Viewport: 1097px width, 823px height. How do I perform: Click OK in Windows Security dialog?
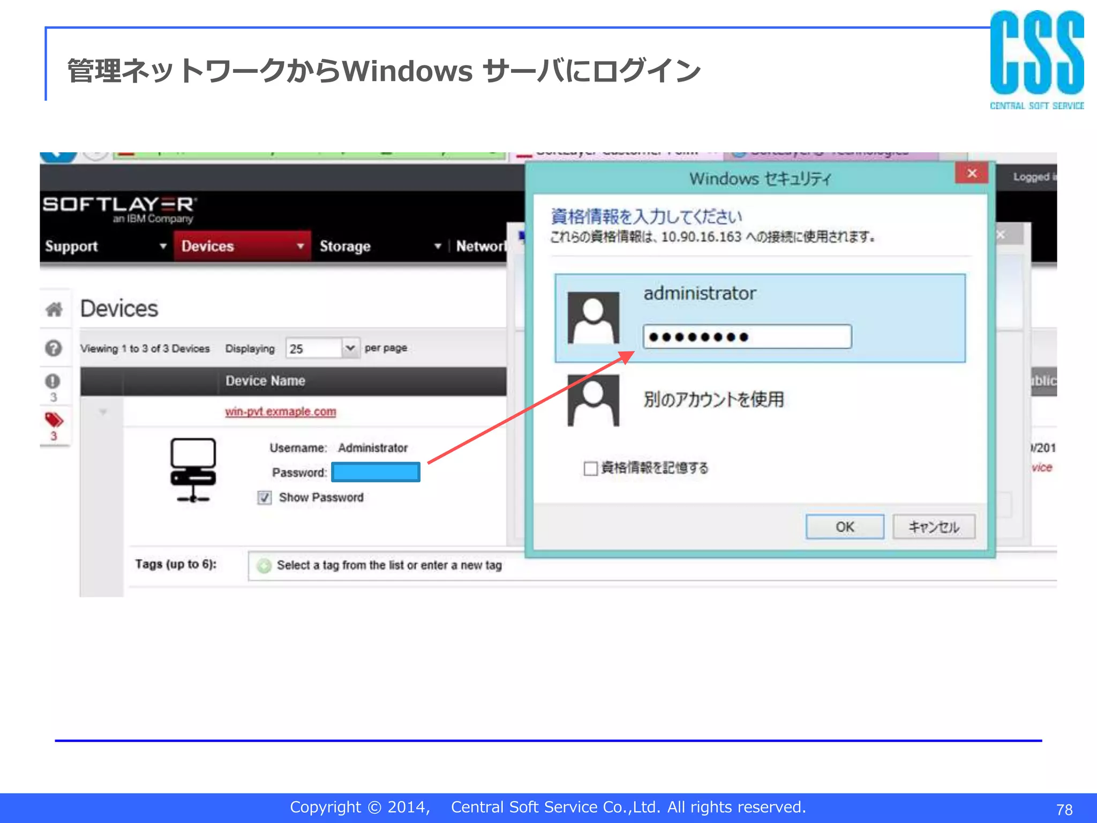(845, 527)
